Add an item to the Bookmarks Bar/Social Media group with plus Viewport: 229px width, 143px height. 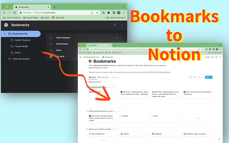pos(118,129)
